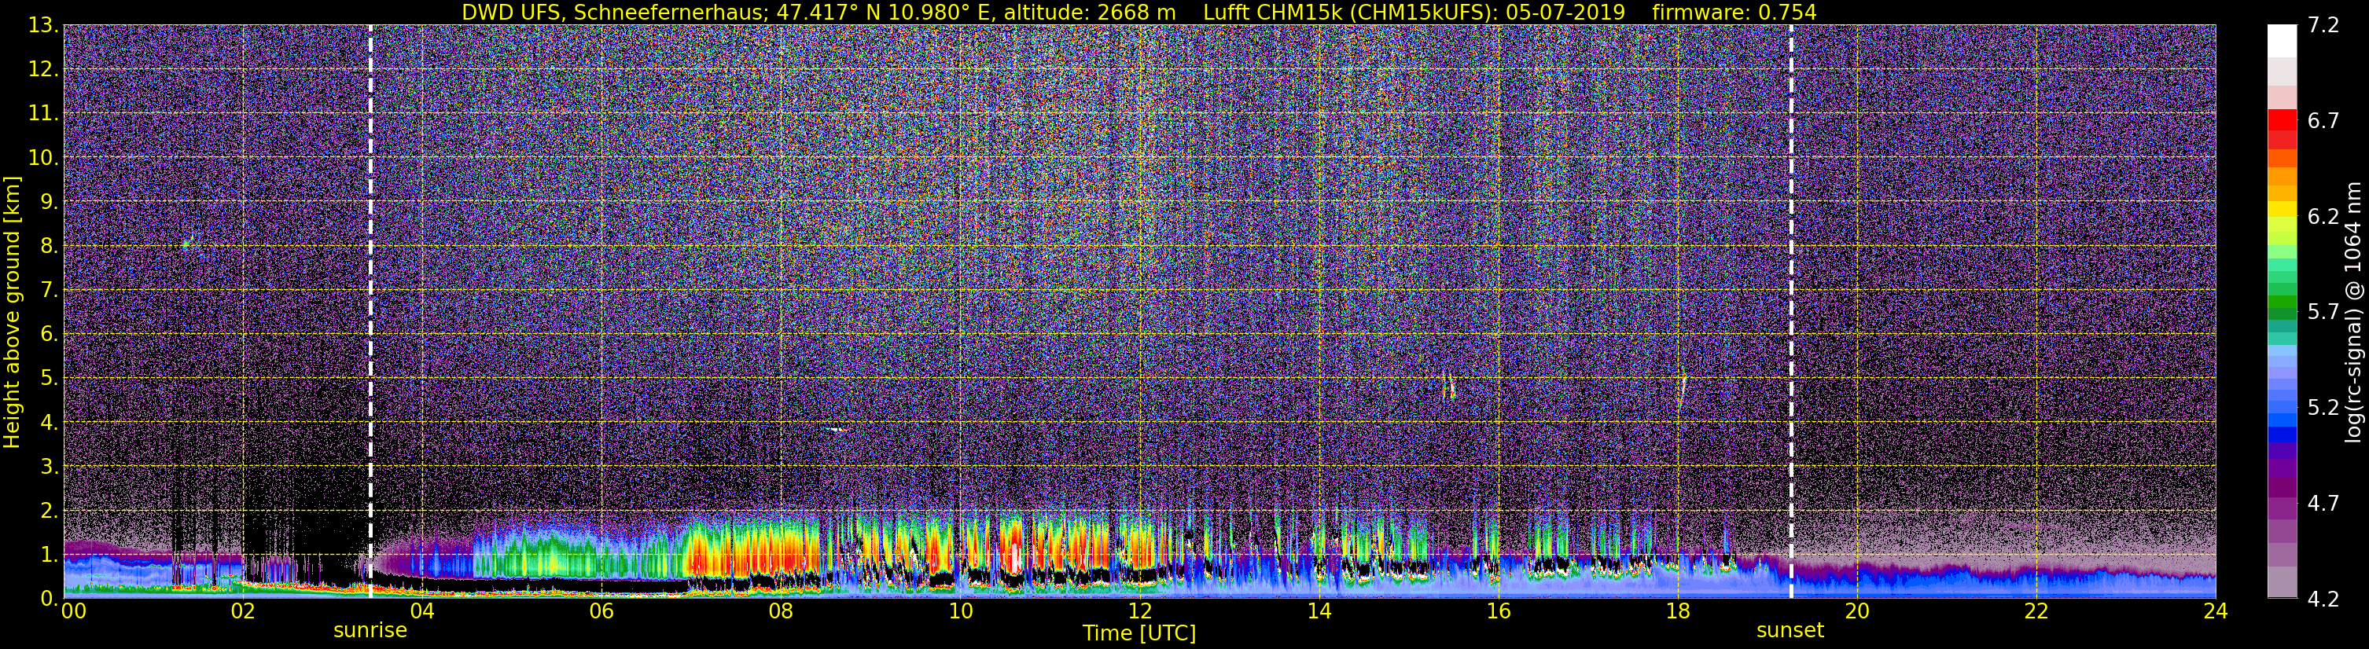Screen dimensions: 2369x649
Task: Click the '5.' height tick label
Action: point(50,379)
